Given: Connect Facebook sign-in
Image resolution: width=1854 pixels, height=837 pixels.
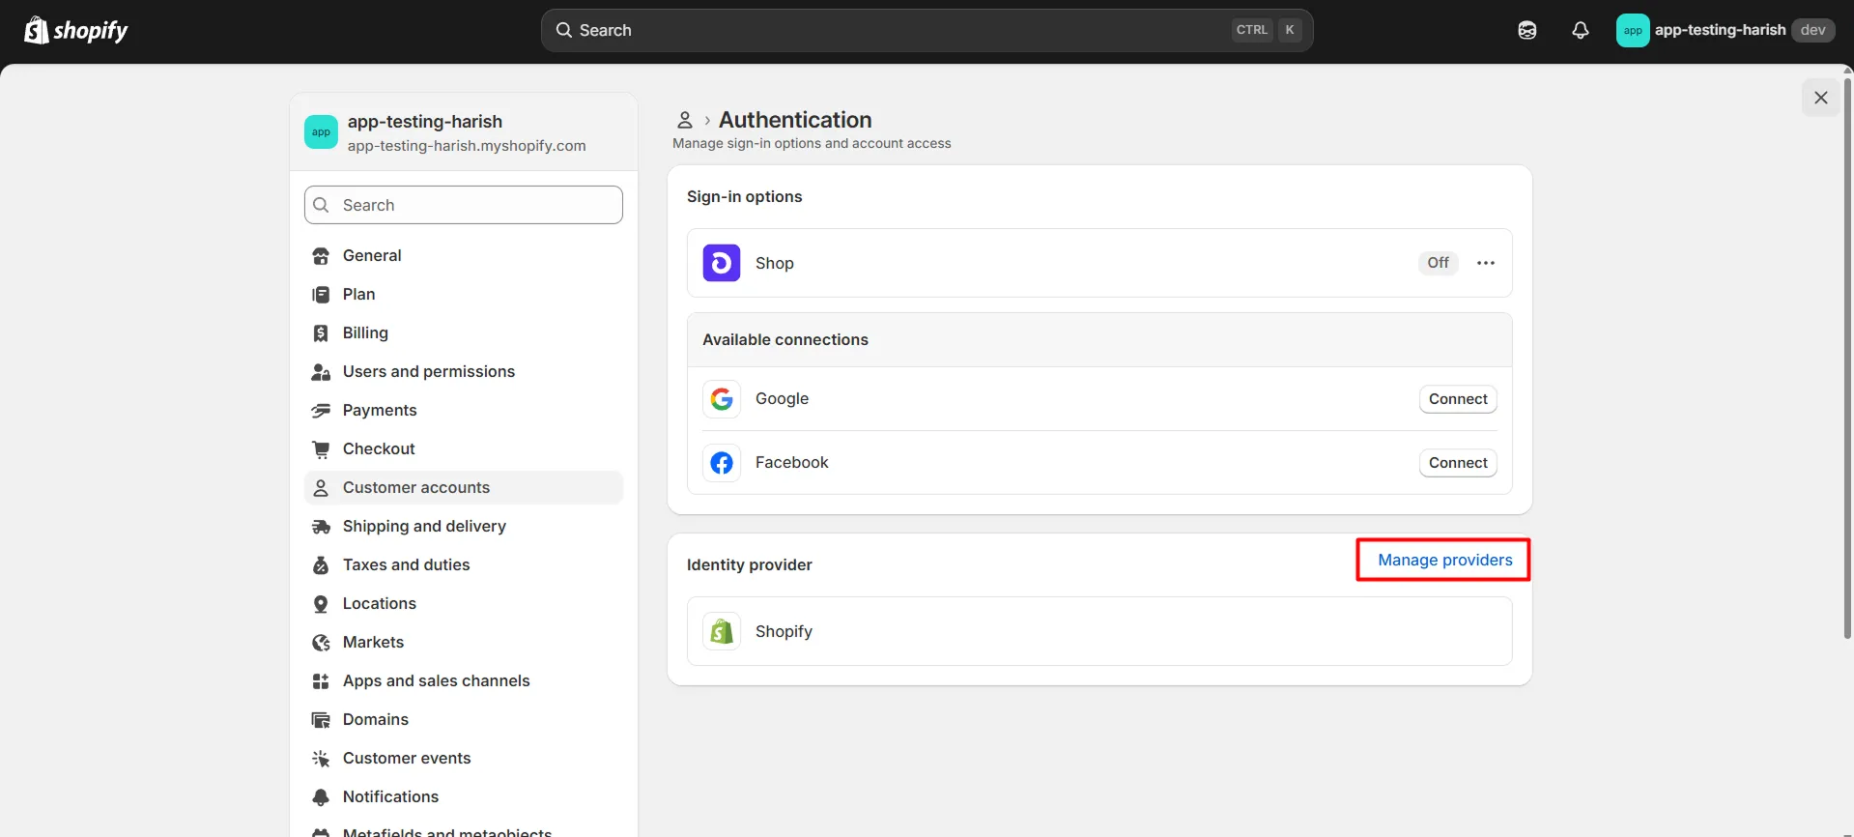Looking at the screenshot, I should tap(1458, 463).
